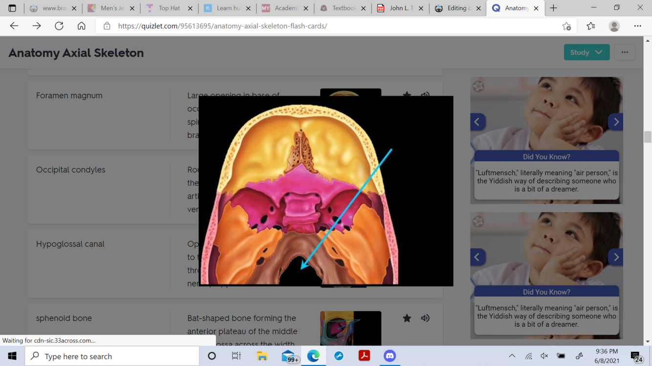Open the notification center

click(637, 357)
